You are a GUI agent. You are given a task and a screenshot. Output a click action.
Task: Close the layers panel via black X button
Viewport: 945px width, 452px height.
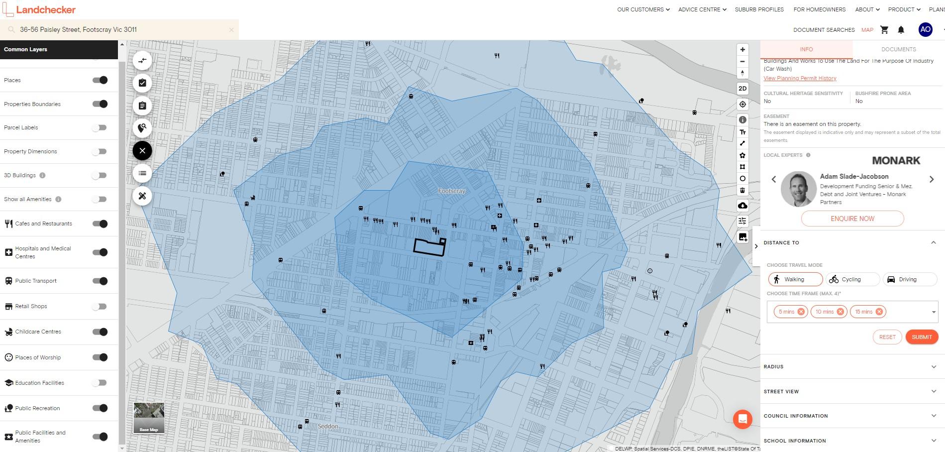click(x=142, y=150)
